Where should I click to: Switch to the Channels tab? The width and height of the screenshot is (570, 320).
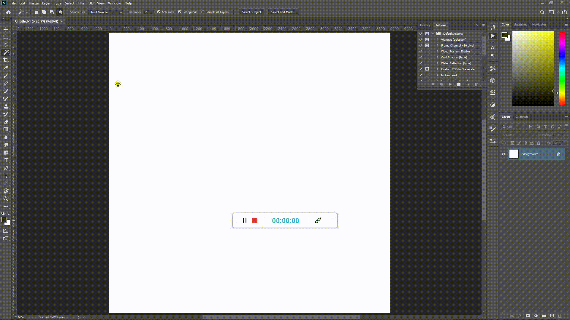click(x=522, y=117)
